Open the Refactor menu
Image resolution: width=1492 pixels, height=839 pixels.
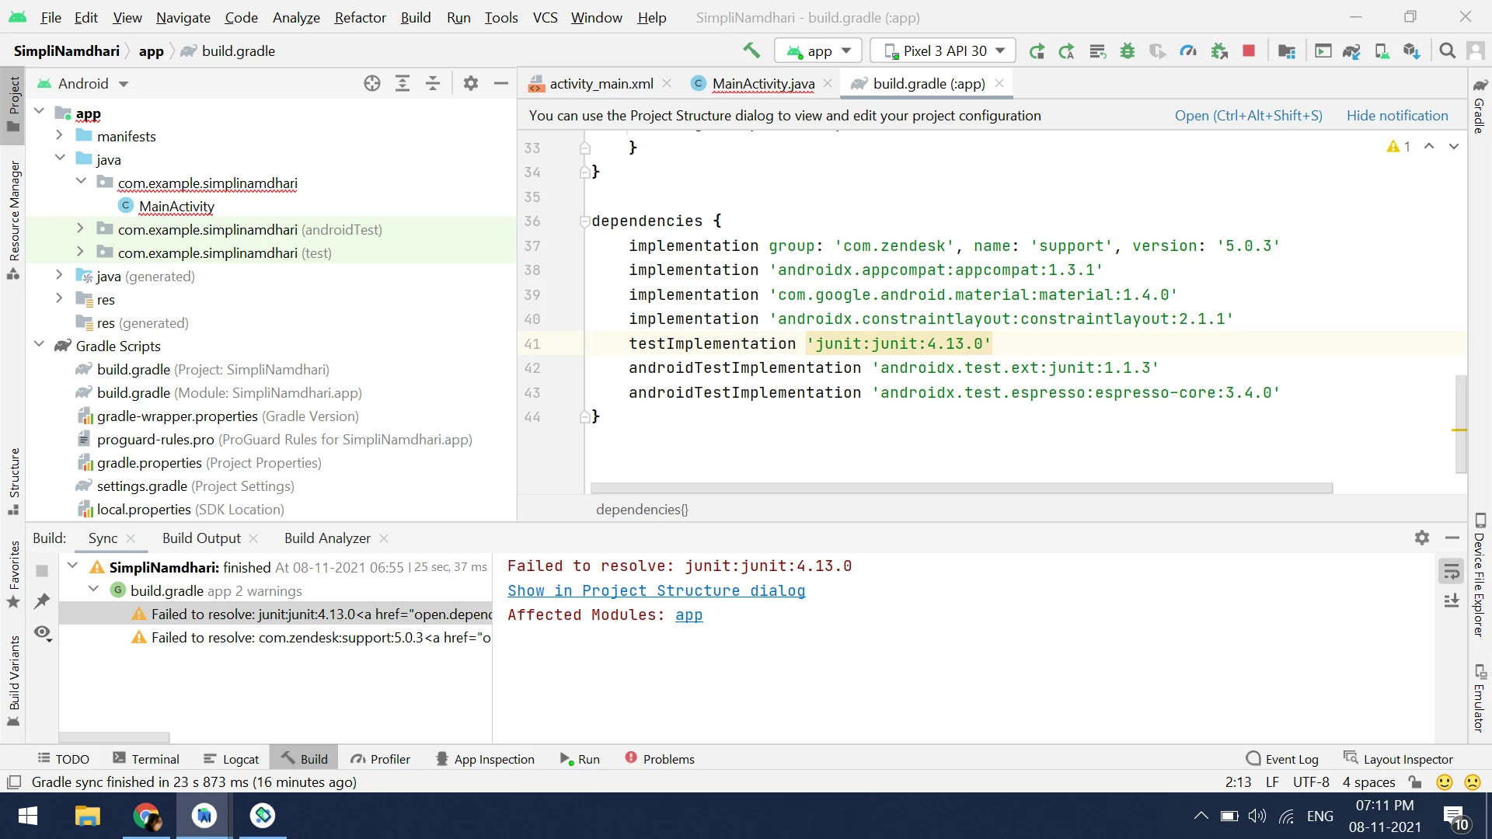point(360,17)
